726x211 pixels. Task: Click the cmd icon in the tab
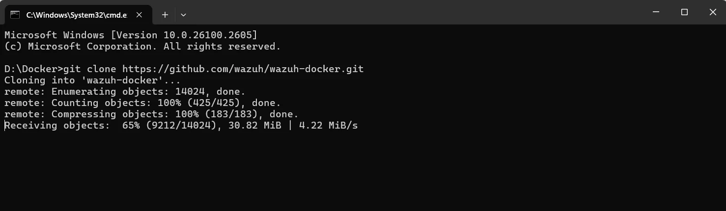point(15,15)
